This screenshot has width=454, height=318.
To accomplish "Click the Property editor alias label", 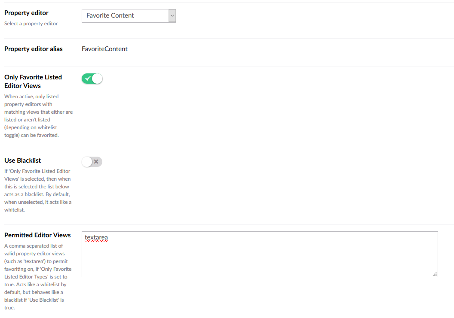I will [x=33, y=49].
